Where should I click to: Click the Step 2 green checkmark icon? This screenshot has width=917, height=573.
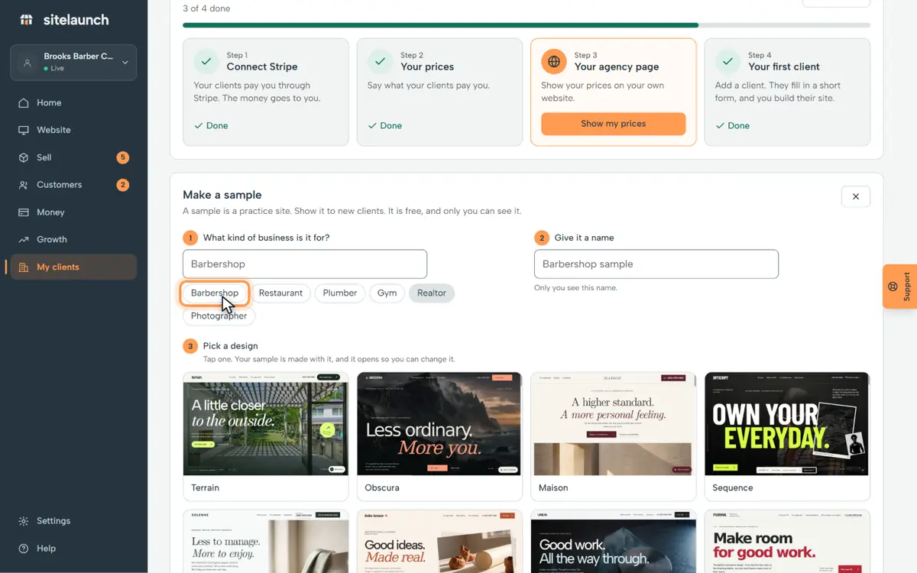[380, 61]
